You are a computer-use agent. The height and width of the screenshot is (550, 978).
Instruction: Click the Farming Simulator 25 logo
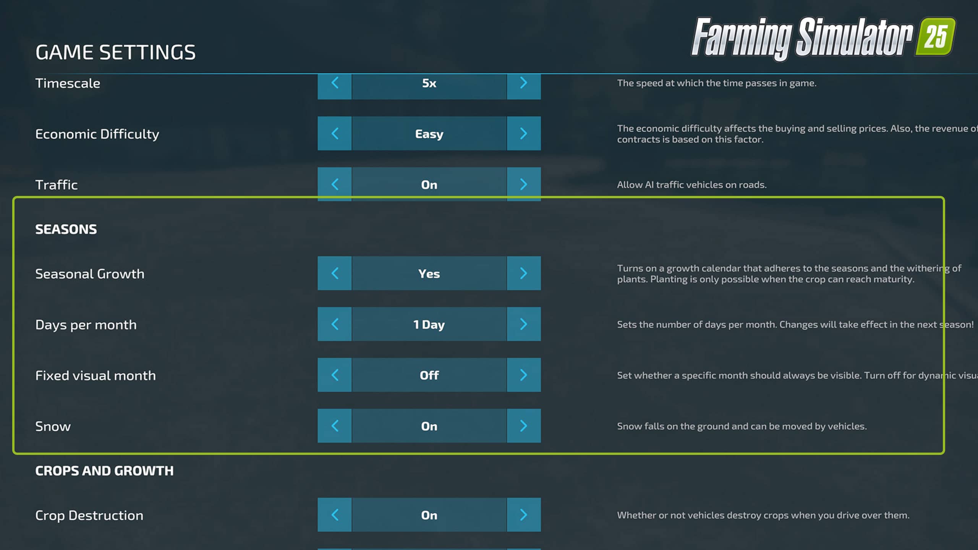(x=823, y=38)
